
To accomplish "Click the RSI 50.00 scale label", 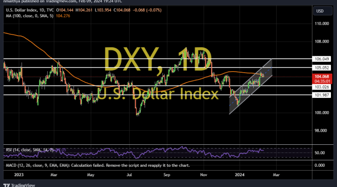I will point(320,153).
